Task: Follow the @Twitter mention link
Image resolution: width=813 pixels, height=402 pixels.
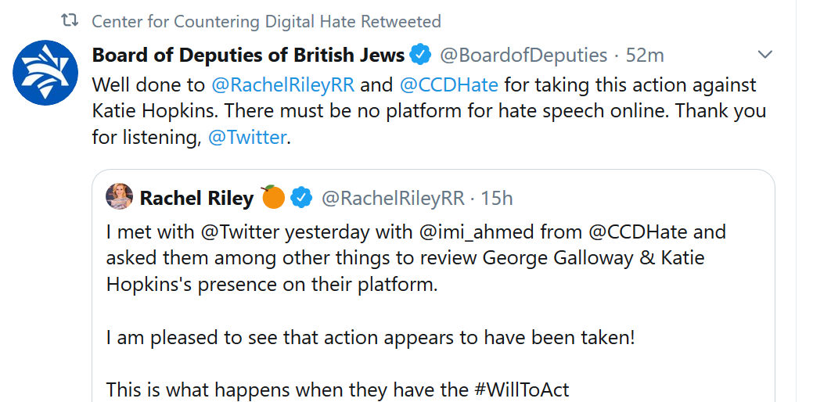Action: tap(246, 138)
